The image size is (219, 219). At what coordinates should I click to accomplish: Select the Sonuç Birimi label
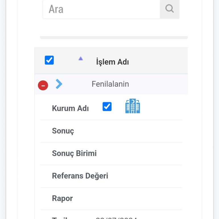[x=74, y=153]
